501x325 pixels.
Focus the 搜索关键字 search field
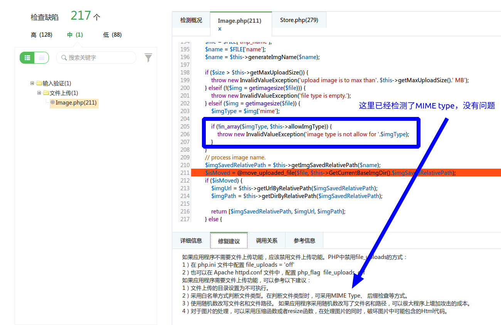point(96,58)
